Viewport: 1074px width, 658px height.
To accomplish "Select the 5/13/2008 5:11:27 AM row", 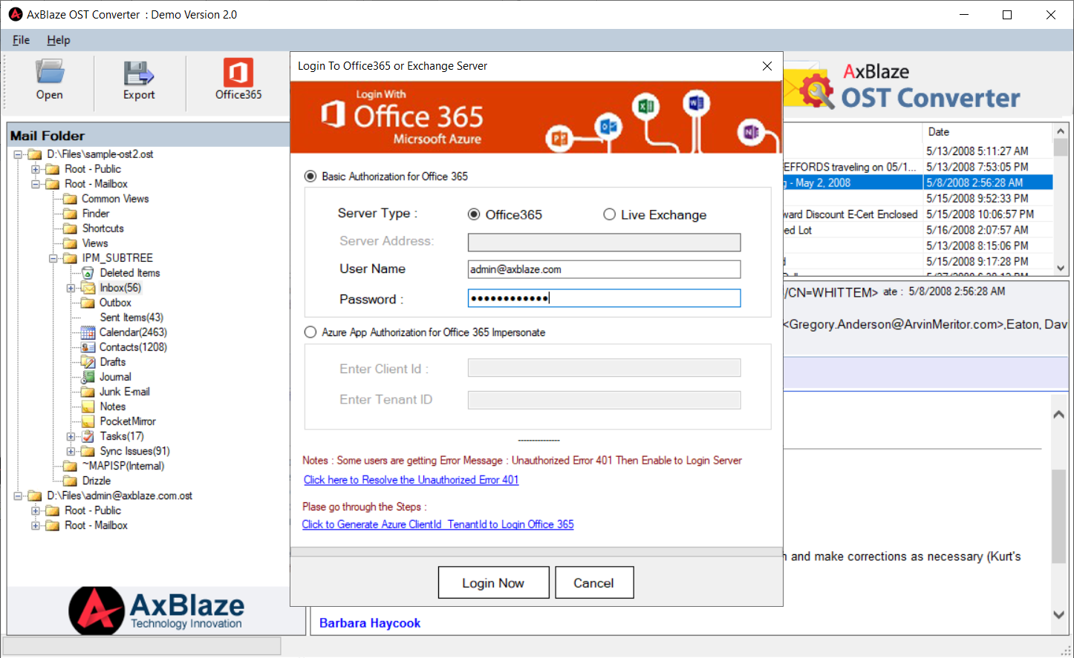I will (918, 151).
